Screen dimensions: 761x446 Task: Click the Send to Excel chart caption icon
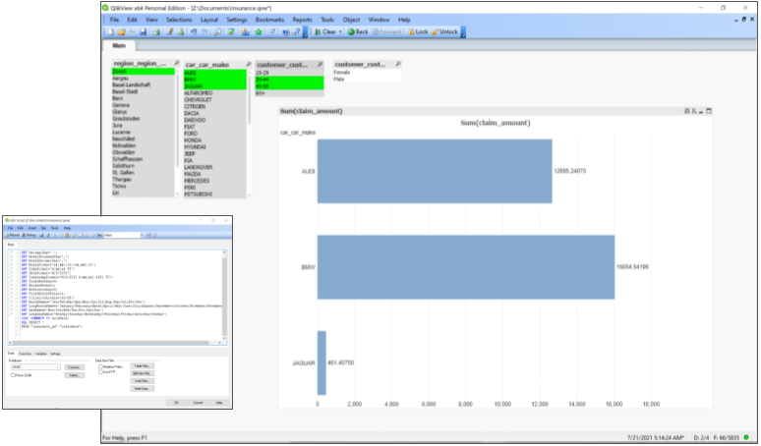[694, 111]
